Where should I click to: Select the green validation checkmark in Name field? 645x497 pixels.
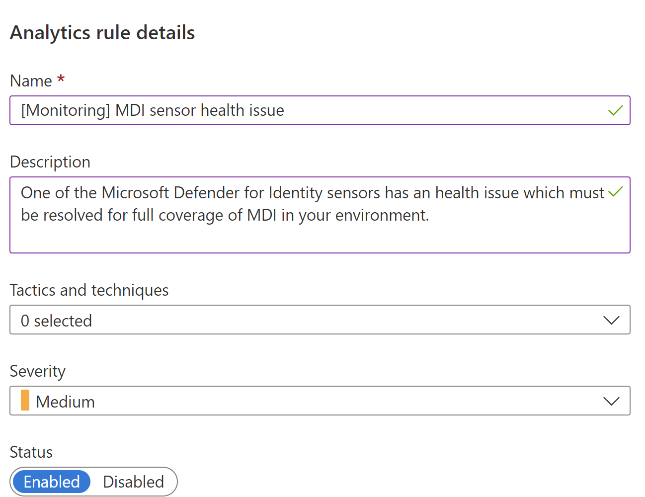coord(615,110)
